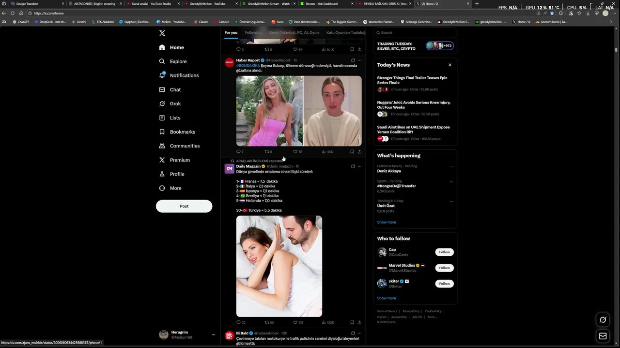620x348 pixels.
Task: Repost the Daily Magazin post
Action: 269,322
